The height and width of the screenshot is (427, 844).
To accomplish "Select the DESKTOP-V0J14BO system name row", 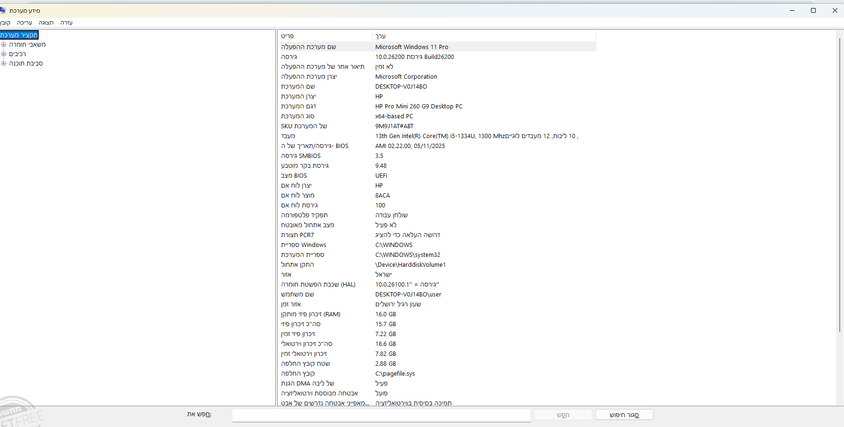I will click(x=424, y=86).
